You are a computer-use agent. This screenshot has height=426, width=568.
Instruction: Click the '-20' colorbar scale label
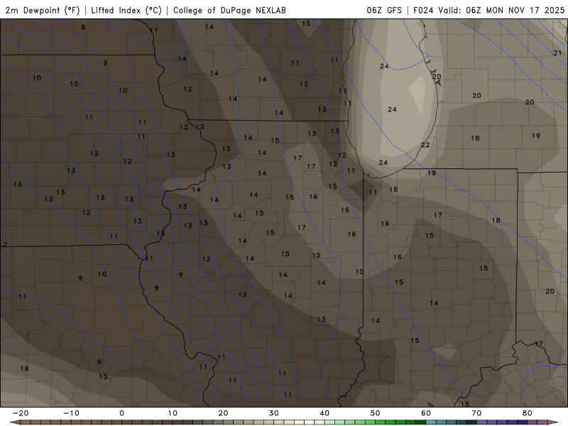click(x=21, y=413)
